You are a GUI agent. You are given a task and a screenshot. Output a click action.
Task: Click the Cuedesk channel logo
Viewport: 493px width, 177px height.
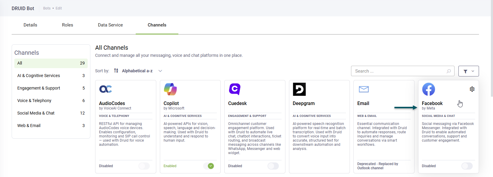[235, 89]
